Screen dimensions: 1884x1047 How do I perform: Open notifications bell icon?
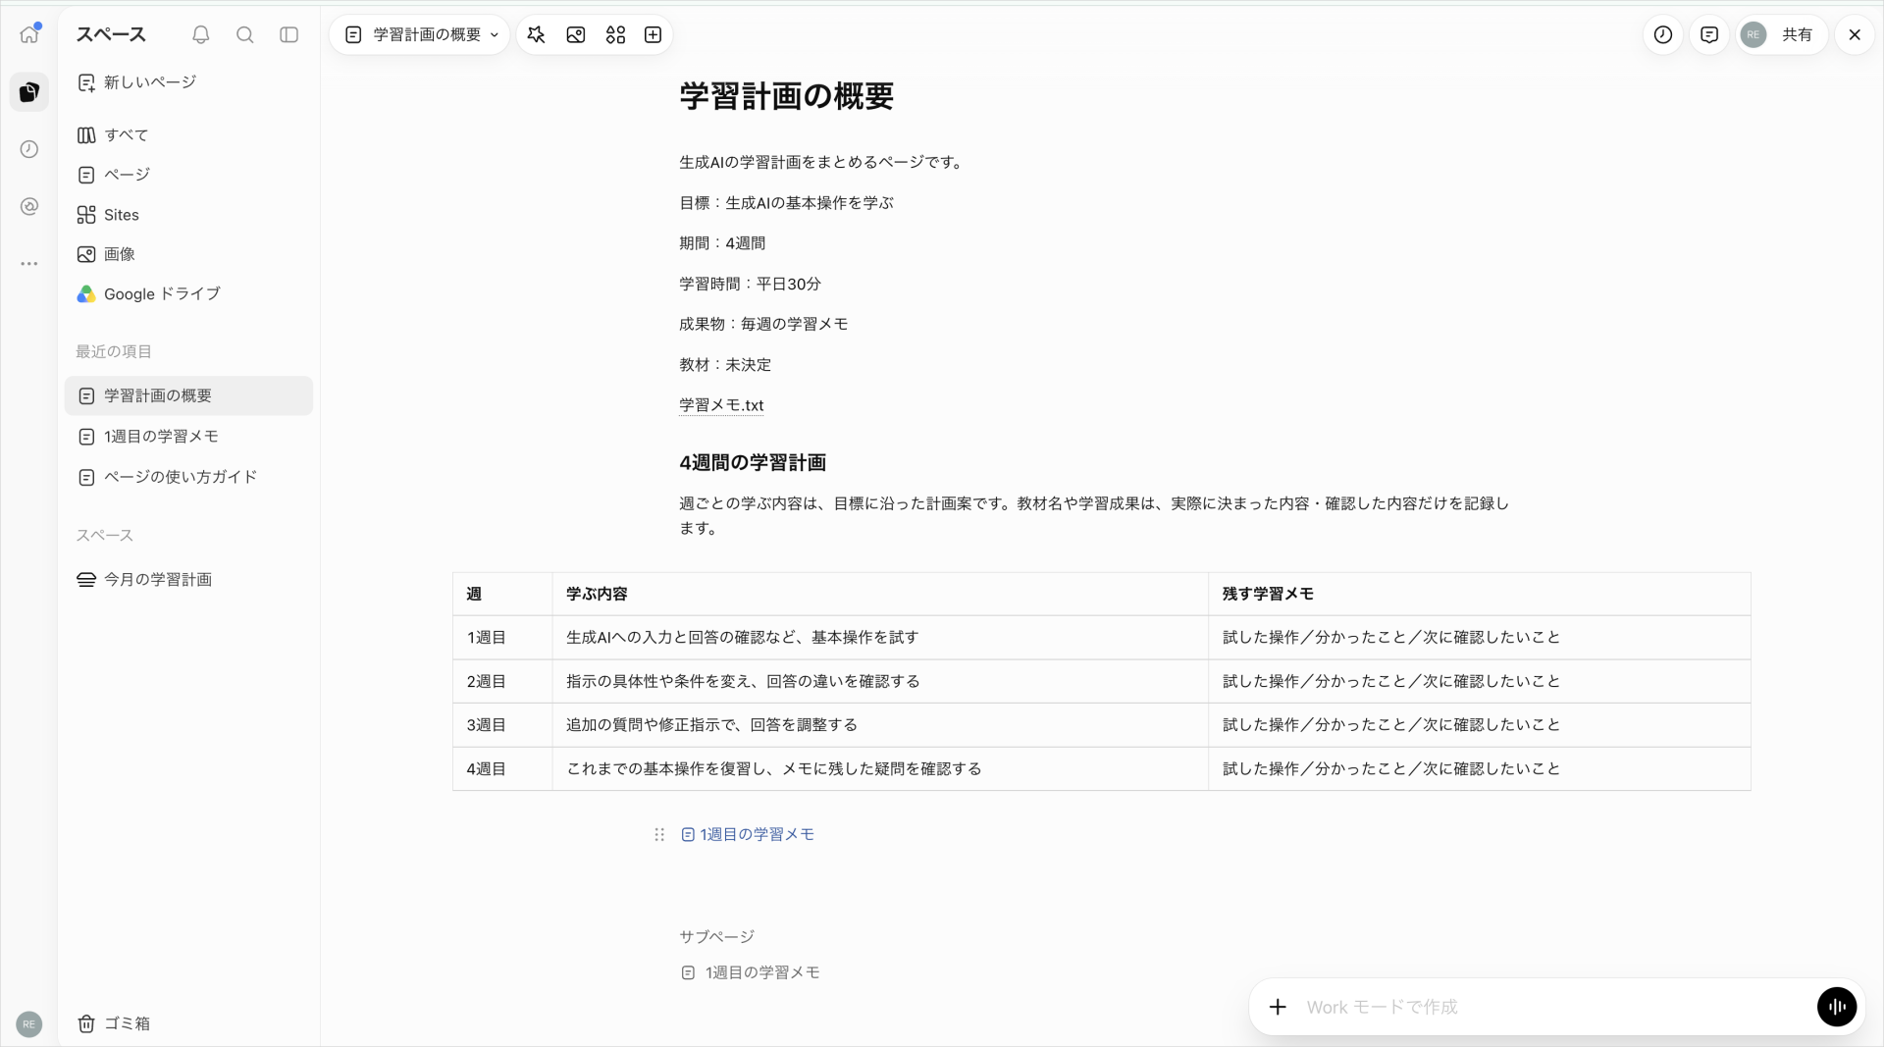tap(201, 34)
